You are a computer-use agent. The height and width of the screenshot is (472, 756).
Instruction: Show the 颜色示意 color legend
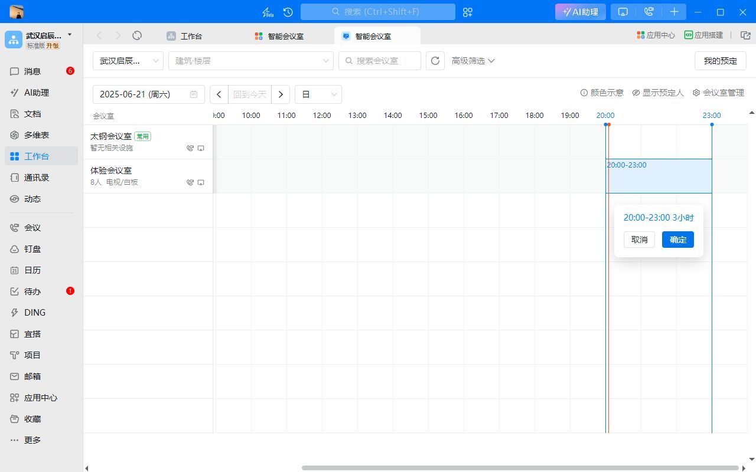pyautogui.click(x=602, y=93)
